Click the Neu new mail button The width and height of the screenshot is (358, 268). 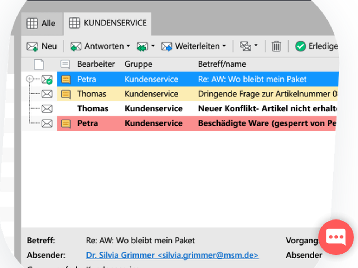pyautogui.click(x=42, y=46)
